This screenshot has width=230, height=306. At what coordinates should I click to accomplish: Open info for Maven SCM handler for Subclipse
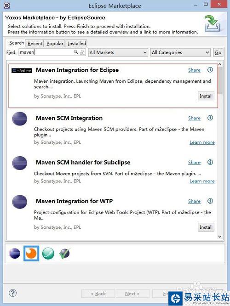(x=210, y=162)
